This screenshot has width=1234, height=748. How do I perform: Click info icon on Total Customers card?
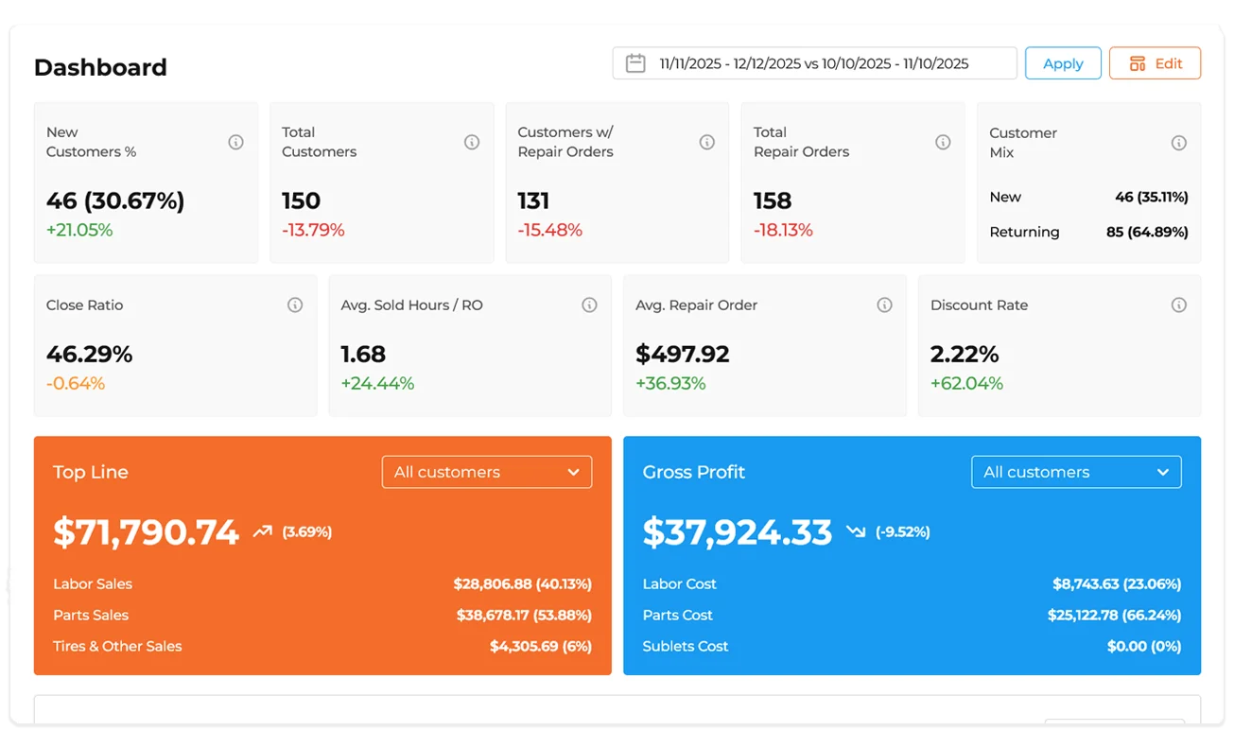[x=471, y=142]
